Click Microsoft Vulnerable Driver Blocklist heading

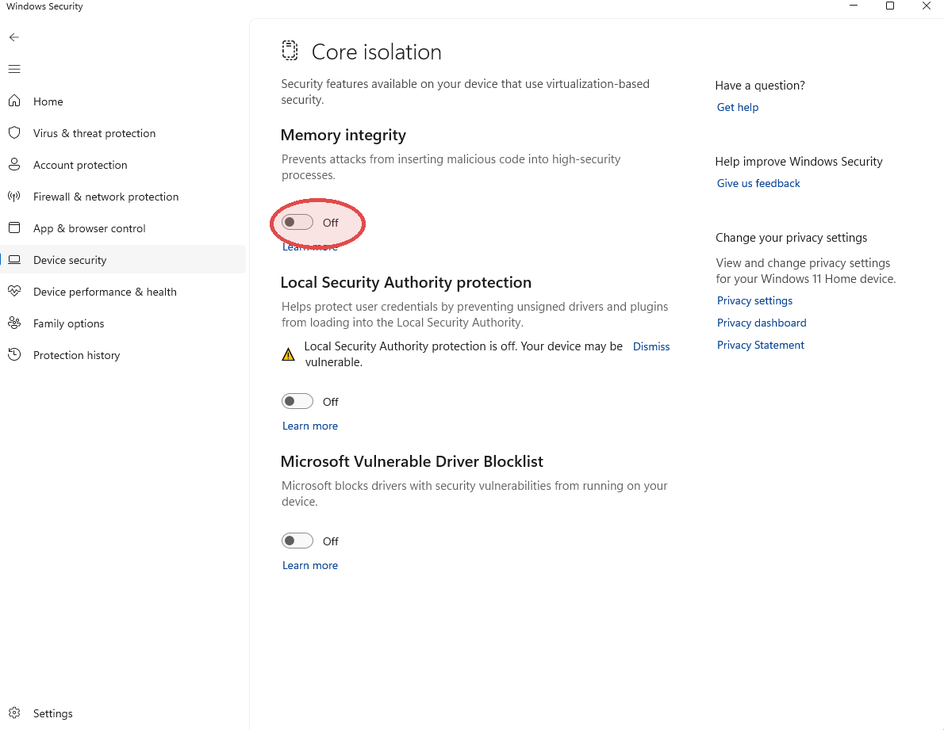pyautogui.click(x=412, y=461)
